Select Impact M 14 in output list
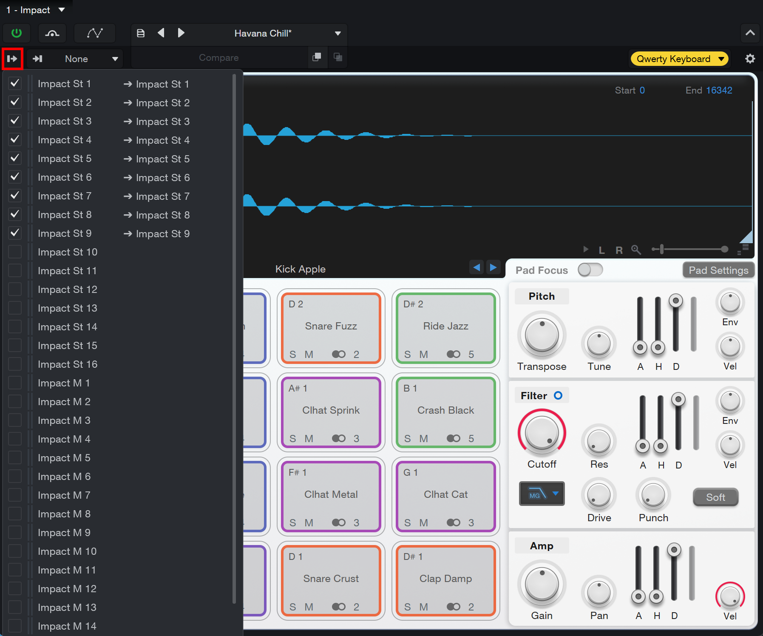763x636 pixels. point(67,626)
